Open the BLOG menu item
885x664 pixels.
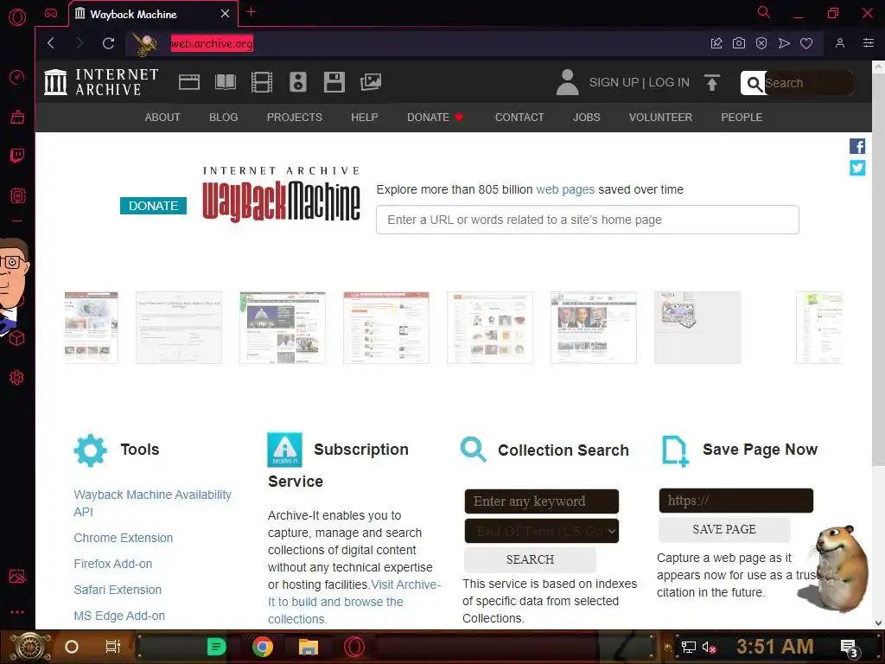coord(224,118)
